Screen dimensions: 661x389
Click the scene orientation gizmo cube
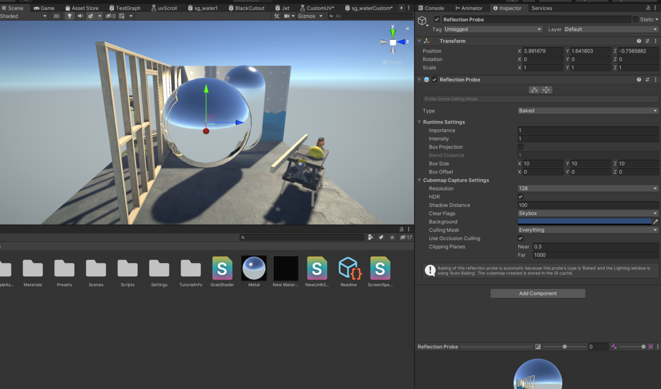(393, 41)
